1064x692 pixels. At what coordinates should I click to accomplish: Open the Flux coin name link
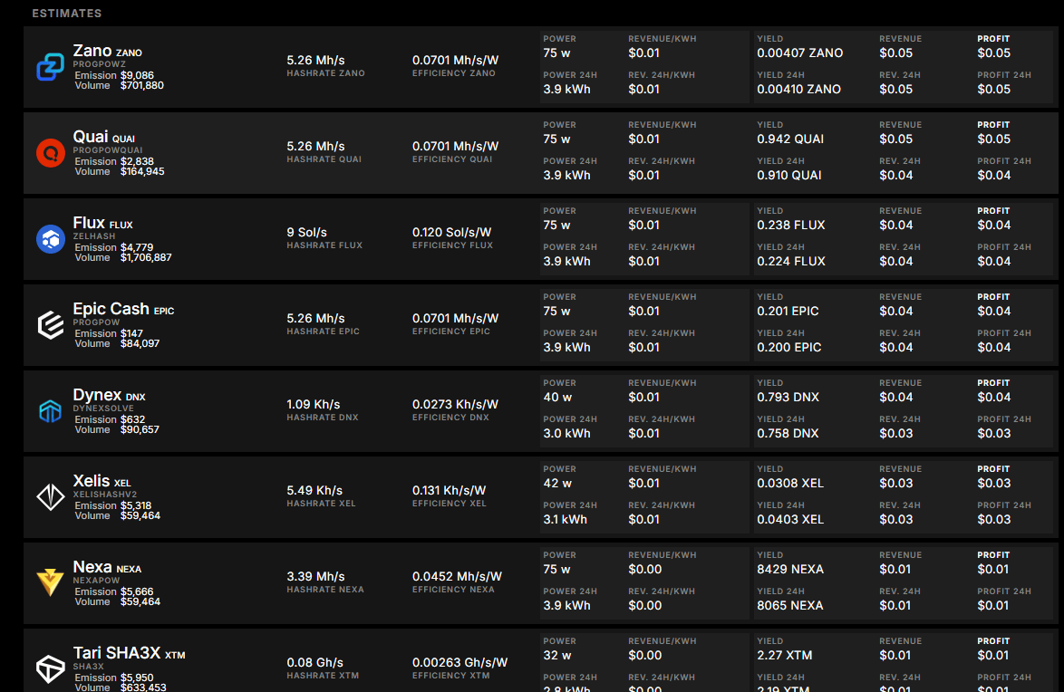(x=89, y=223)
